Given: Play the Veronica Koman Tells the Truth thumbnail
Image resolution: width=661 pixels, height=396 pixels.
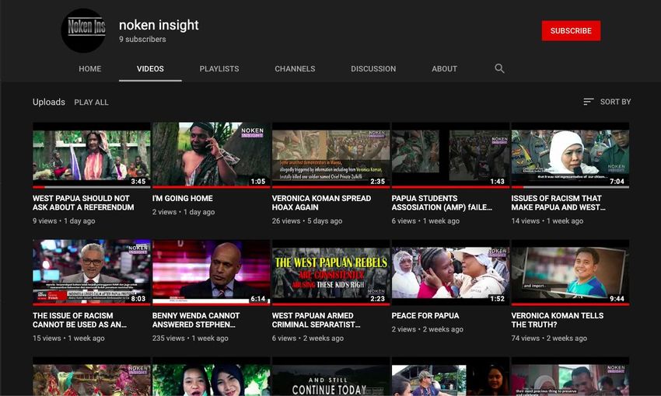Looking at the screenshot, I should coord(570,273).
